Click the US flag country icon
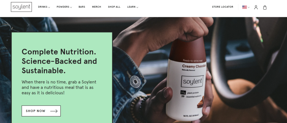The width and height of the screenshot is (287, 123). click(x=244, y=7)
